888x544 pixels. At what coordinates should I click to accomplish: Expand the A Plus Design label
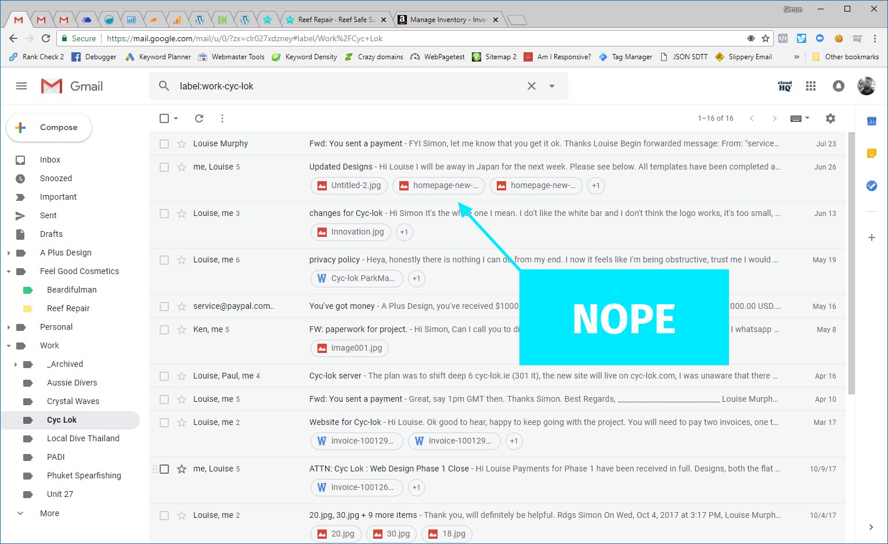(x=9, y=253)
